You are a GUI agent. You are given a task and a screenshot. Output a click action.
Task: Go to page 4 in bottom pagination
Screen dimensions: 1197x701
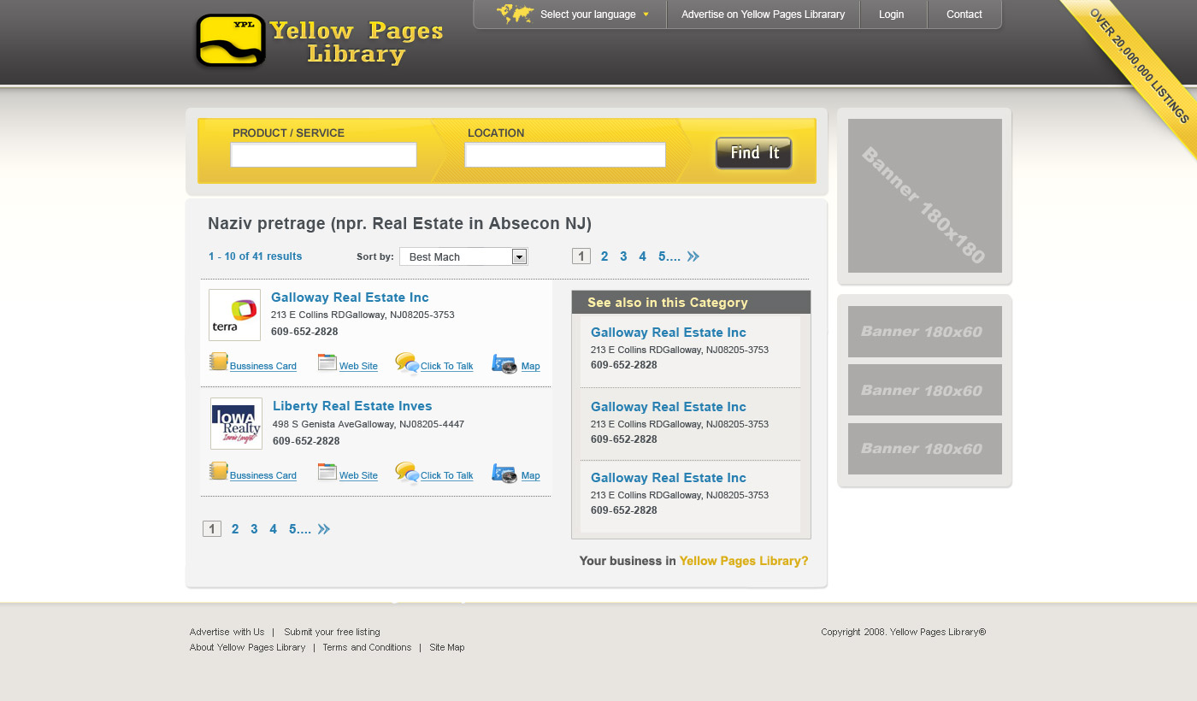[273, 529]
